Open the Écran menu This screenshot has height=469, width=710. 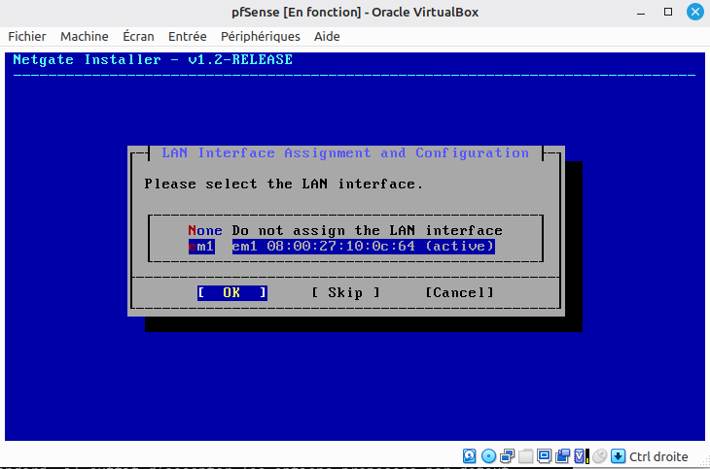[x=138, y=36]
